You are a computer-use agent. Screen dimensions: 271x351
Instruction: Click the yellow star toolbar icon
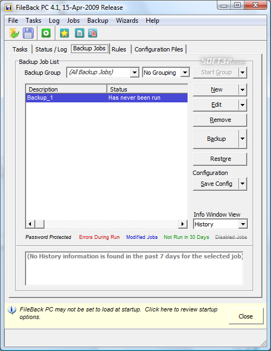pyautogui.click(x=64, y=34)
